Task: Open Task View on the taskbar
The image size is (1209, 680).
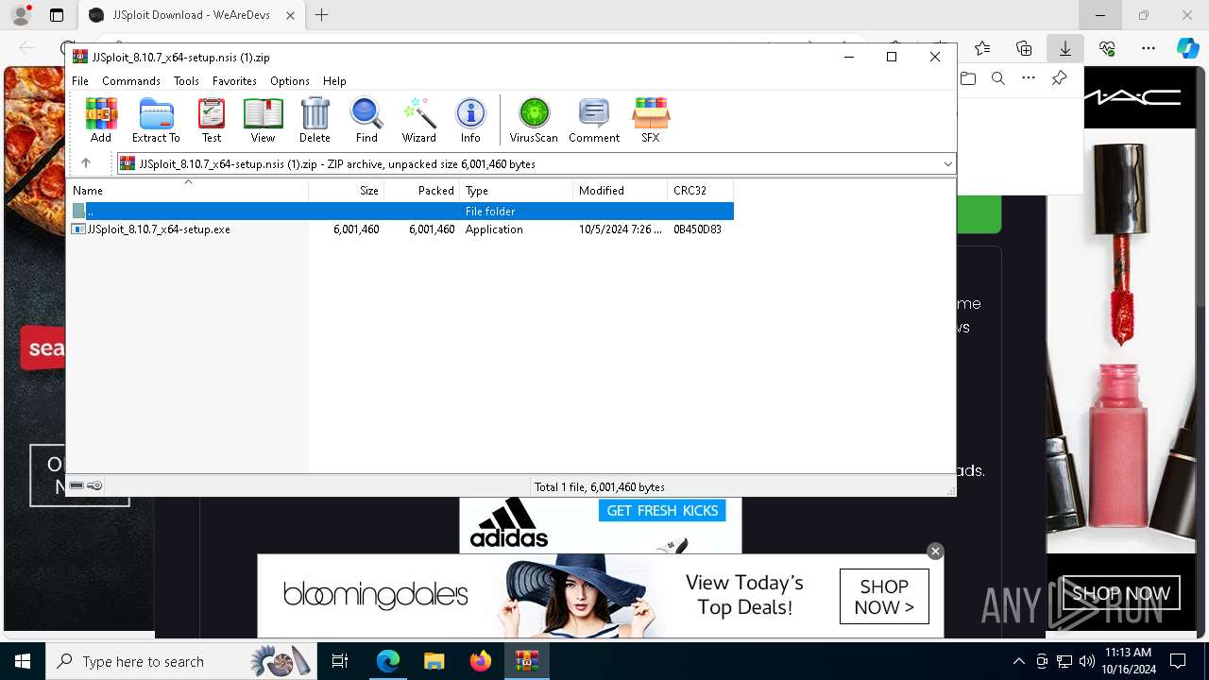Action: (x=340, y=661)
